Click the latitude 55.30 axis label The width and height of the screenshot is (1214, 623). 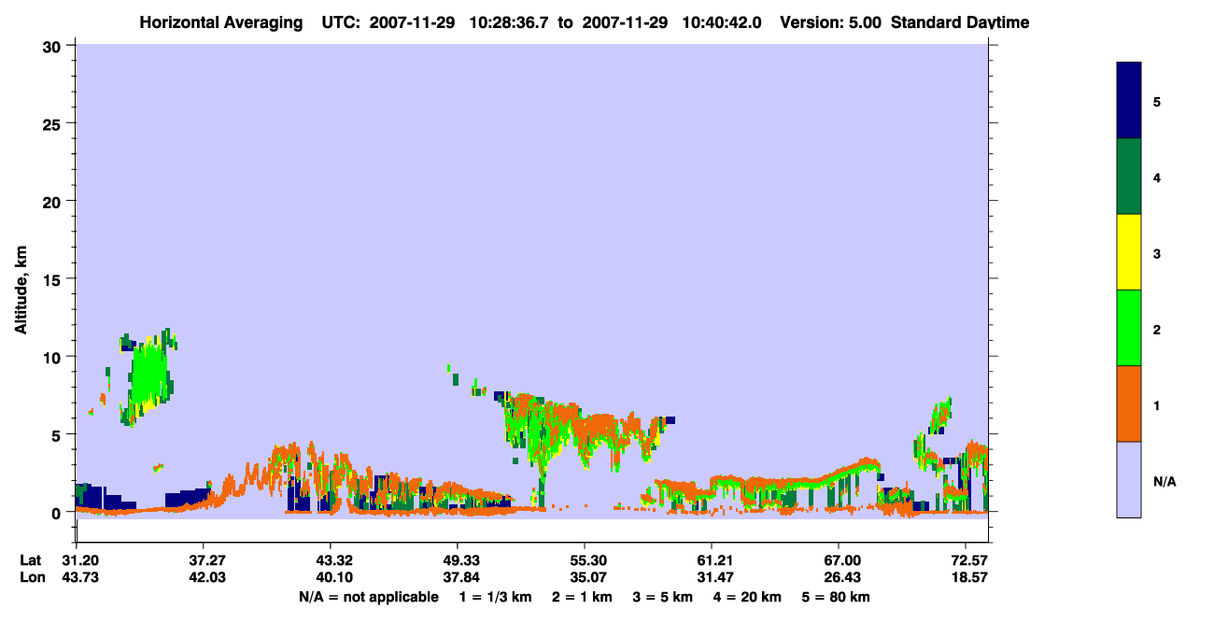click(585, 560)
